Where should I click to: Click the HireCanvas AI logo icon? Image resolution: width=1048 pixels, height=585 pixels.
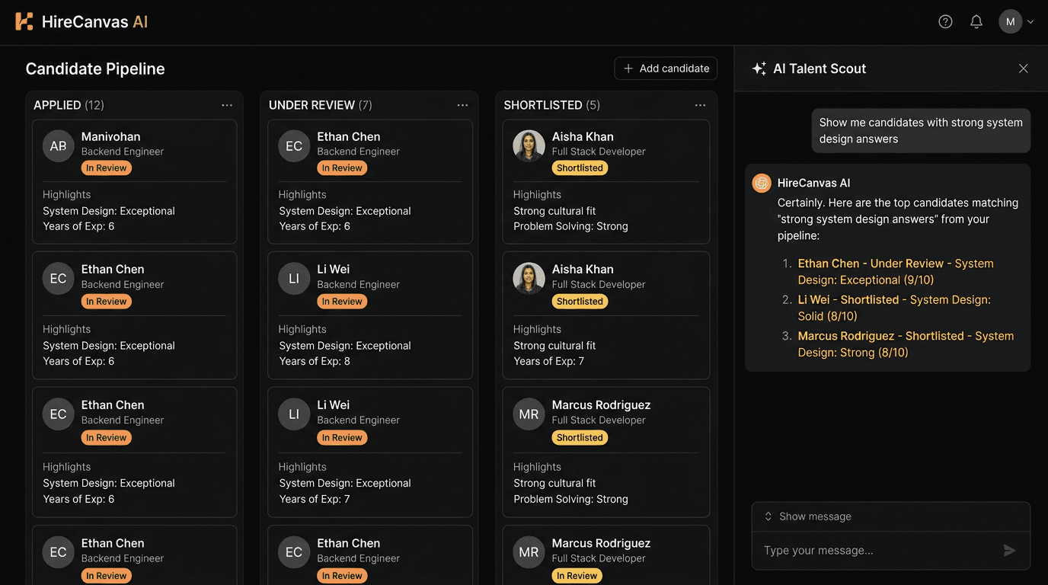(x=24, y=21)
